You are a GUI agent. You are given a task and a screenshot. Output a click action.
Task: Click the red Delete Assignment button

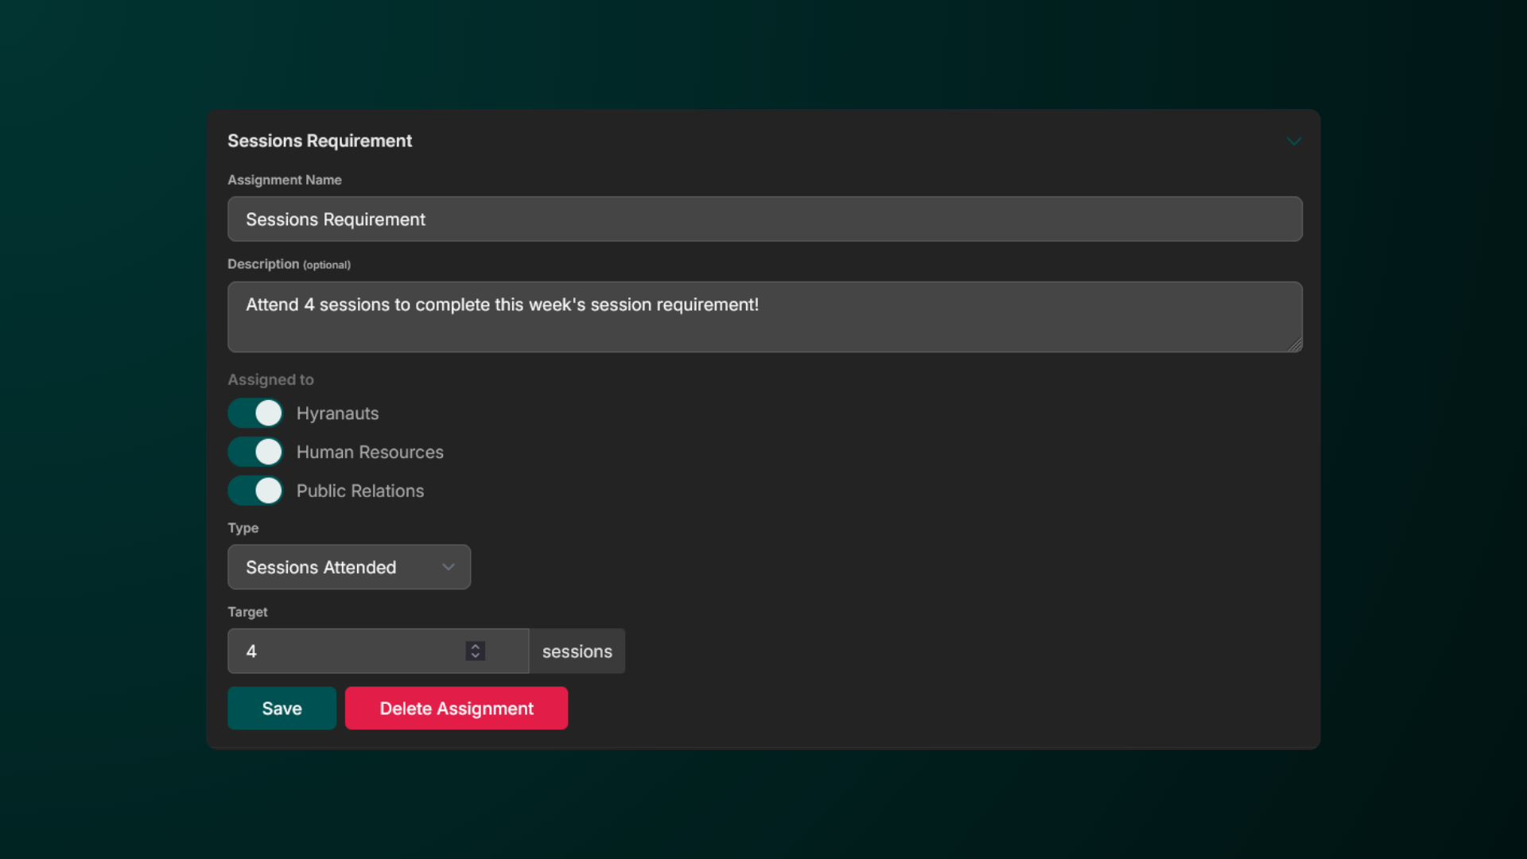457,708
